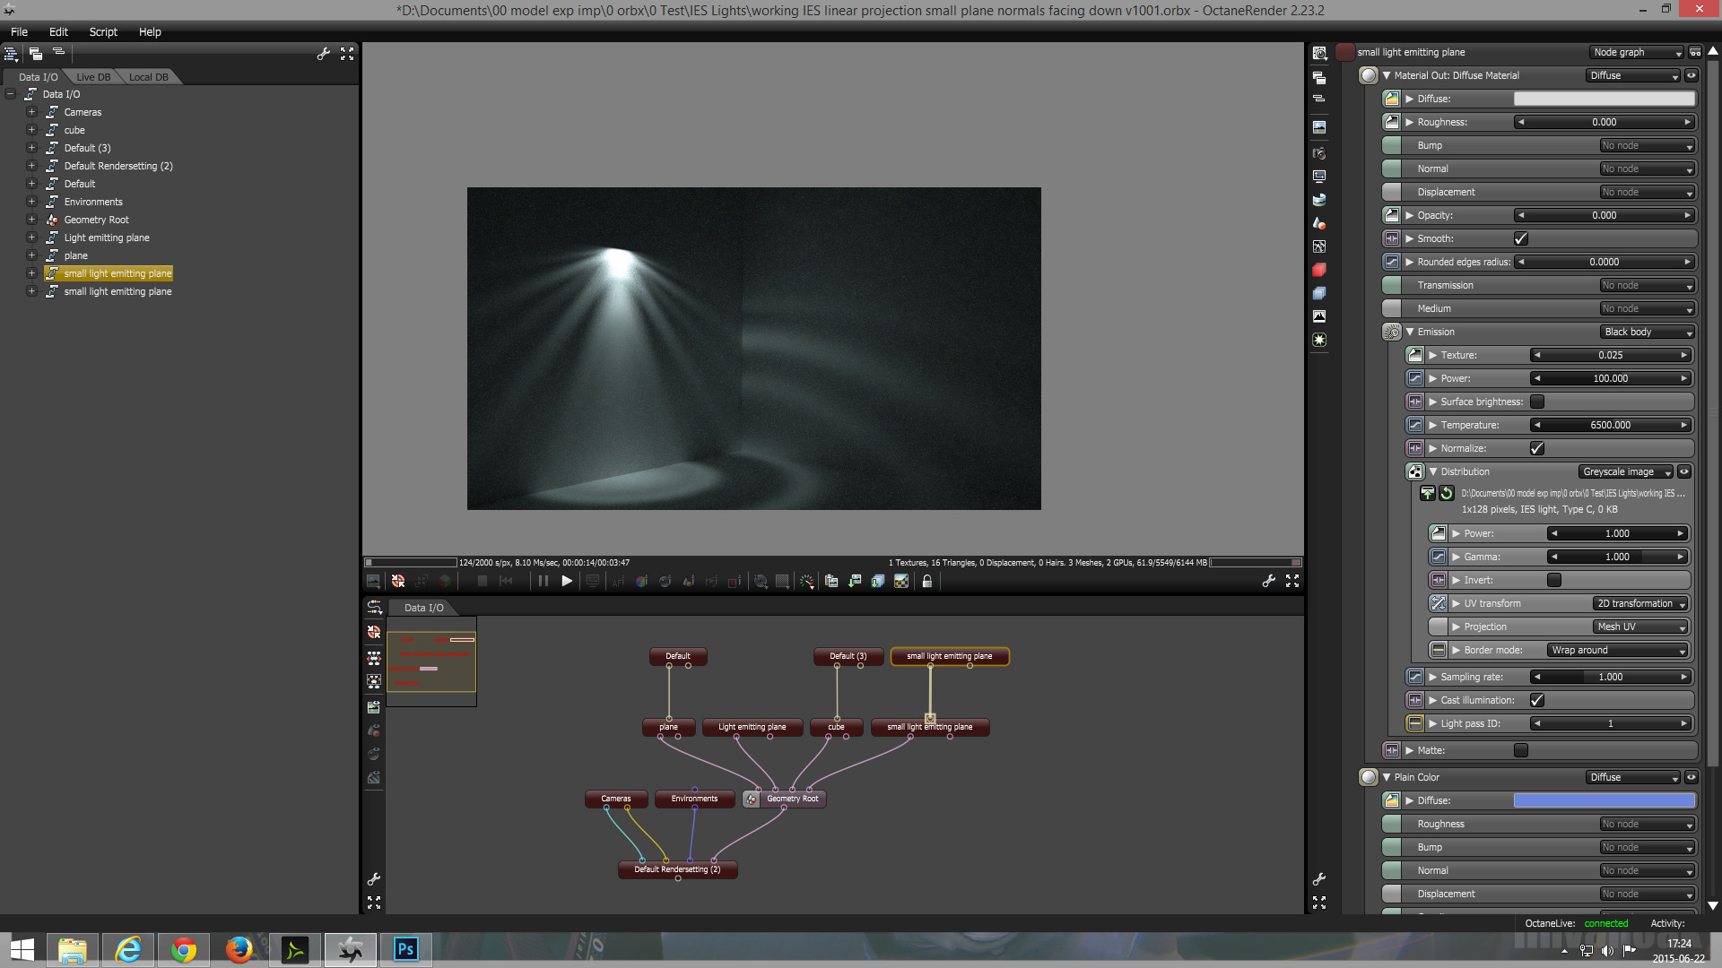1722x968 pixels.
Task: Uncheck the Normalize checkbox
Action: [1537, 448]
